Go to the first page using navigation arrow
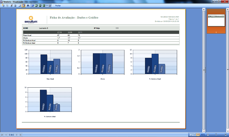The width and height of the screenshot is (229, 137). (x=2, y=134)
